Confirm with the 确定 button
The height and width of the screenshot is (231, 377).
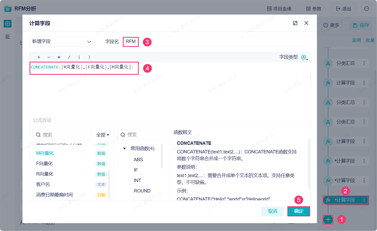299,211
